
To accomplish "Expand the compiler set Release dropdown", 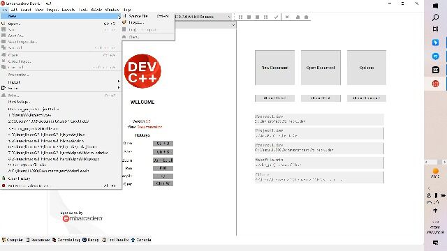I will coord(203,17).
